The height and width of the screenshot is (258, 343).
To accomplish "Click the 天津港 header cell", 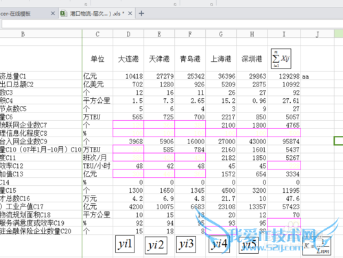I will coord(159,59).
